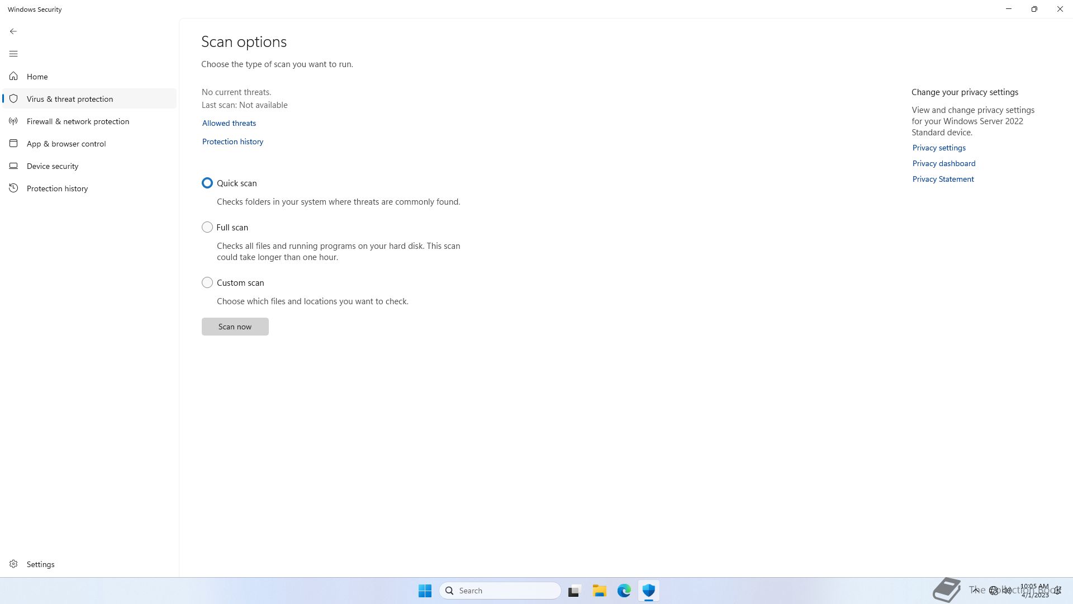Image resolution: width=1073 pixels, height=604 pixels.
Task: Open the Windows Start menu
Action: (425, 591)
